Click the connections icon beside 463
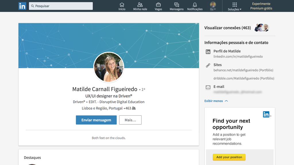The image size is (294, 165). tap(134, 108)
